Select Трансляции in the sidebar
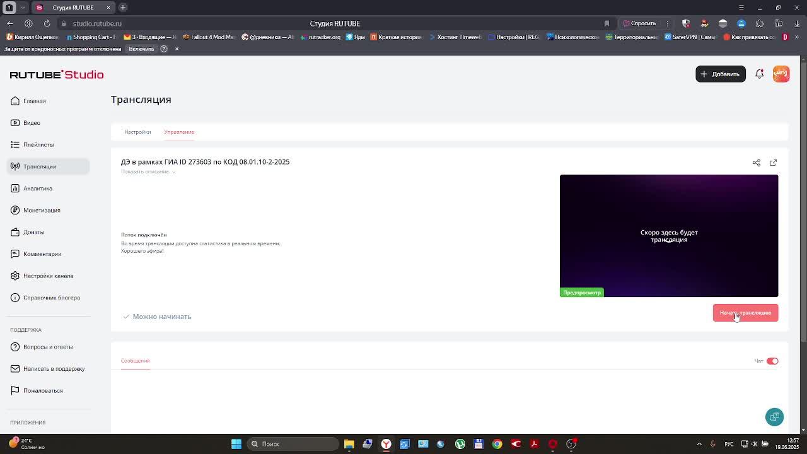 (48, 166)
